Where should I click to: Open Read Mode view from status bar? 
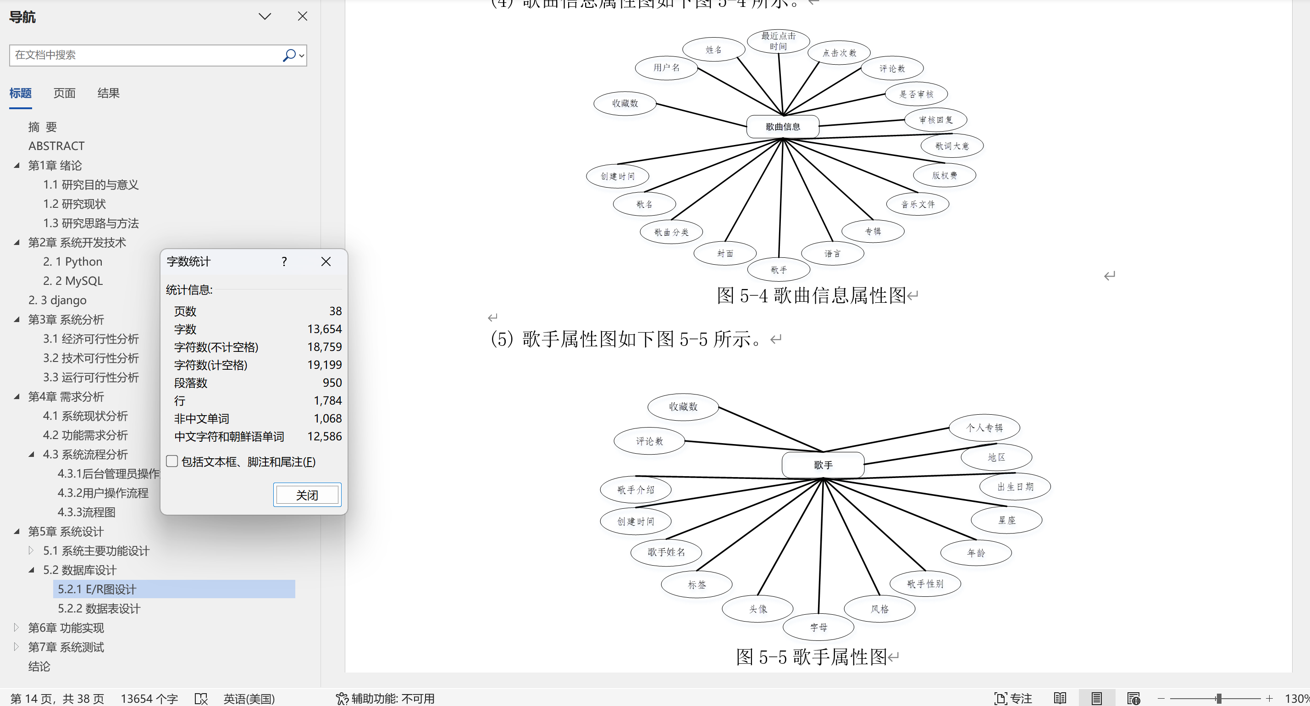click(x=1060, y=698)
